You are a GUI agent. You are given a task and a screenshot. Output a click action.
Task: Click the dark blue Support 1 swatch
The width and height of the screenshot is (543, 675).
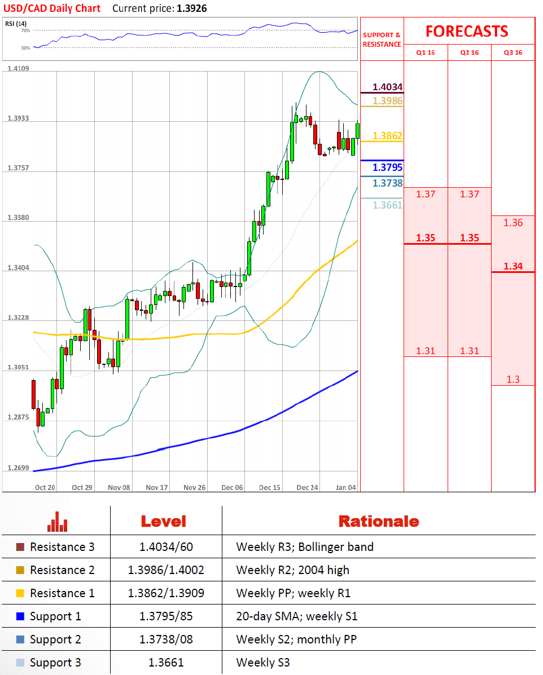[20, 616]
